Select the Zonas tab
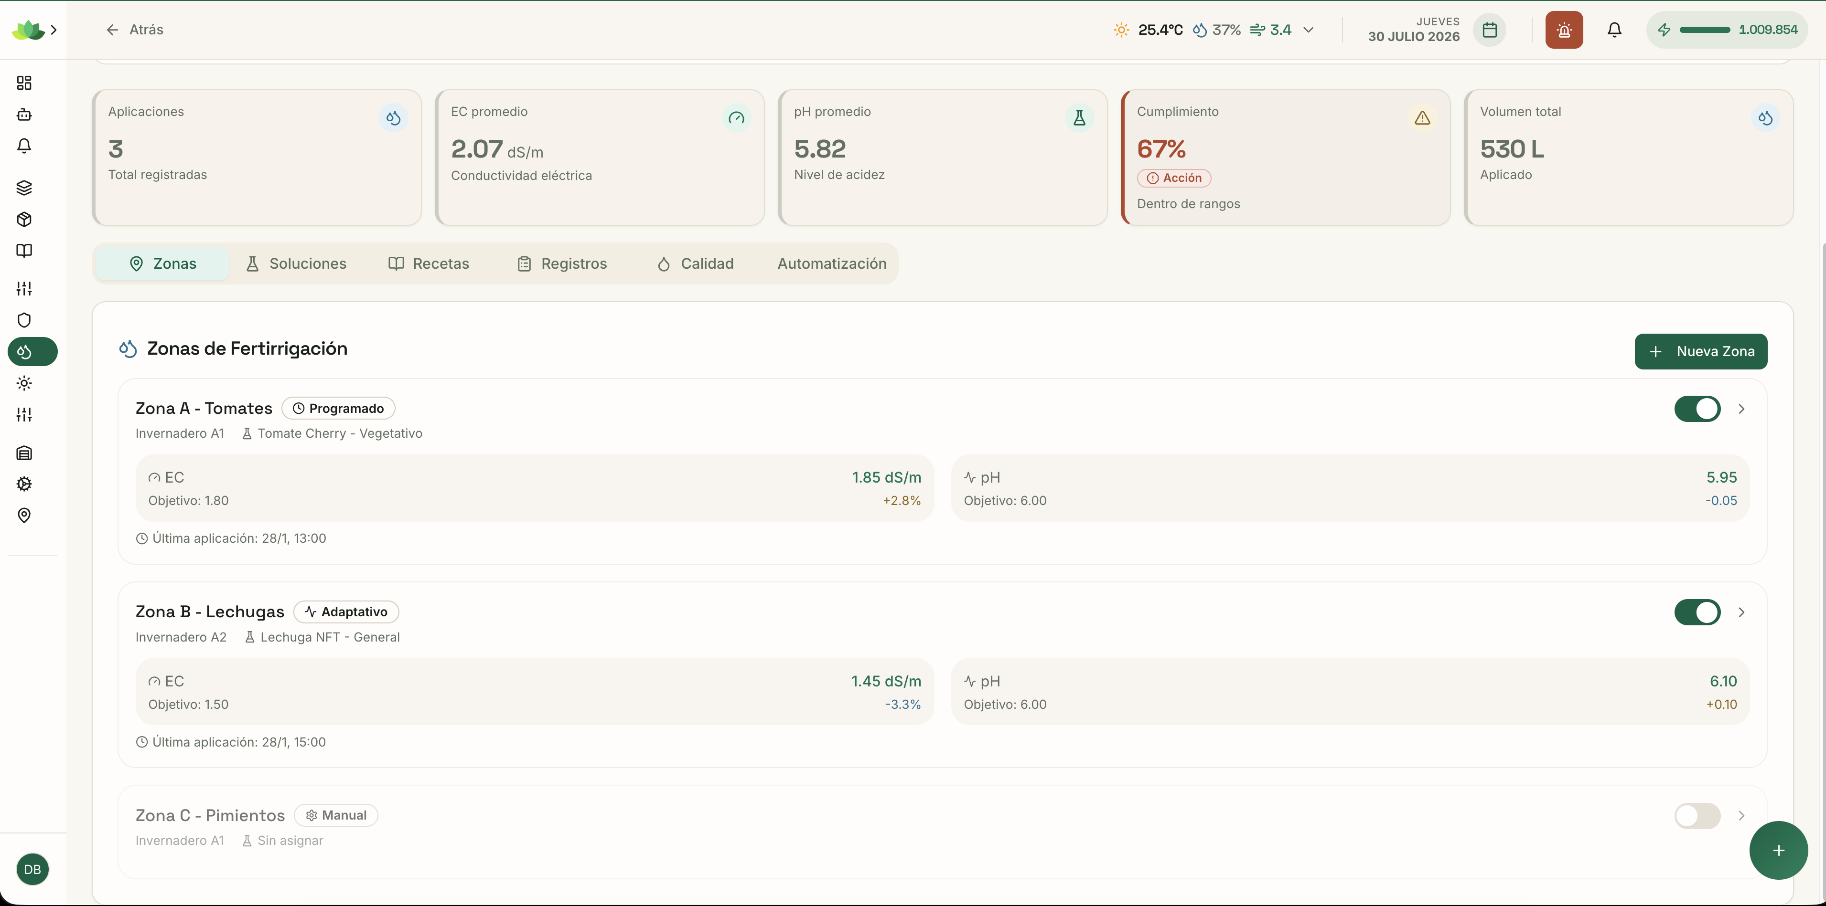1826x906 pixels. (x=162, y=263)
